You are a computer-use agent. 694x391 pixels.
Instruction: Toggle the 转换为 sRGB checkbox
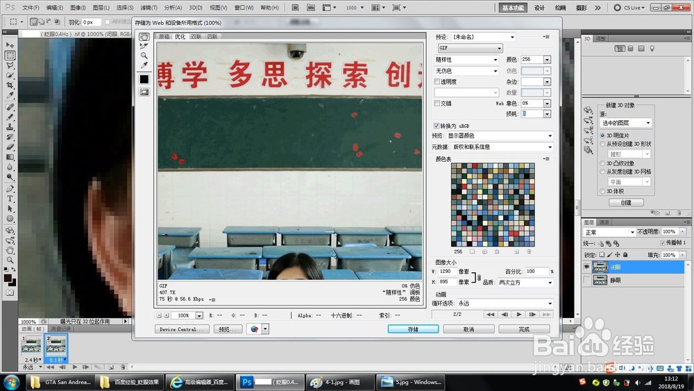coord(437,126)
